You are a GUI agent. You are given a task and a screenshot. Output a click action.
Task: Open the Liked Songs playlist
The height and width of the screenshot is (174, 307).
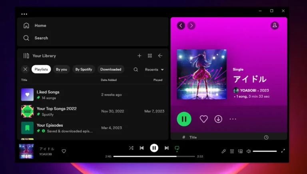pyautogui.click(x=93, y=95)
